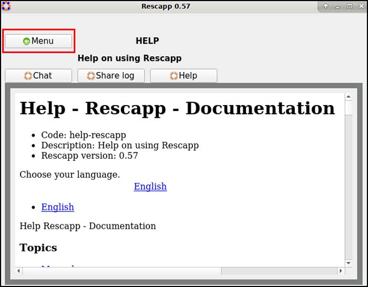Click the centered English language link
368x287 pixels.
[x=150, y=187]
